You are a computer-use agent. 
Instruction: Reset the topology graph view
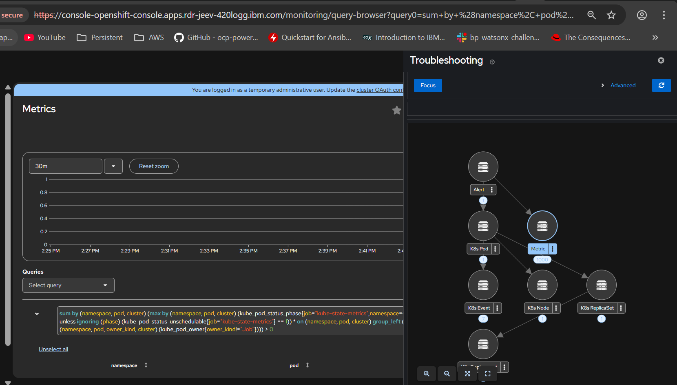click(488, 374)
